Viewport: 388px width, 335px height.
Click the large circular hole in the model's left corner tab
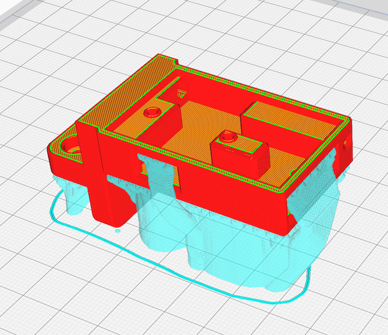pyautogui.click(x=70, y=146)
